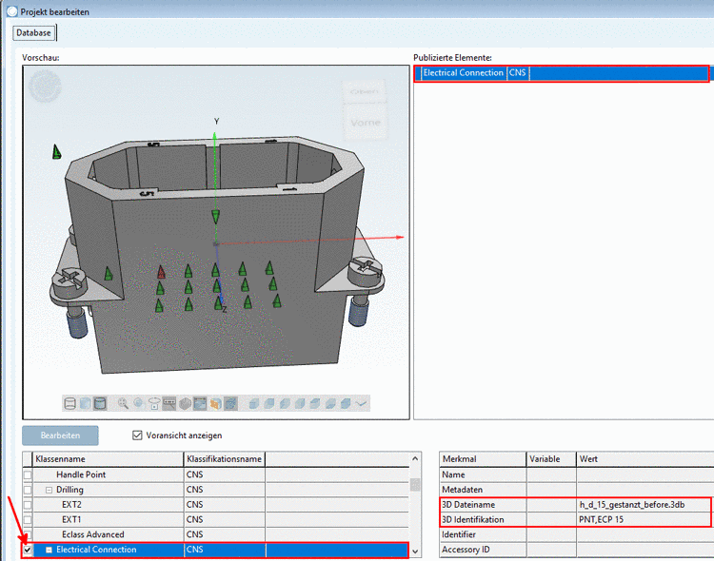
Task: Click the first blue view-cube orientation icon
Action: pos(254,403)
